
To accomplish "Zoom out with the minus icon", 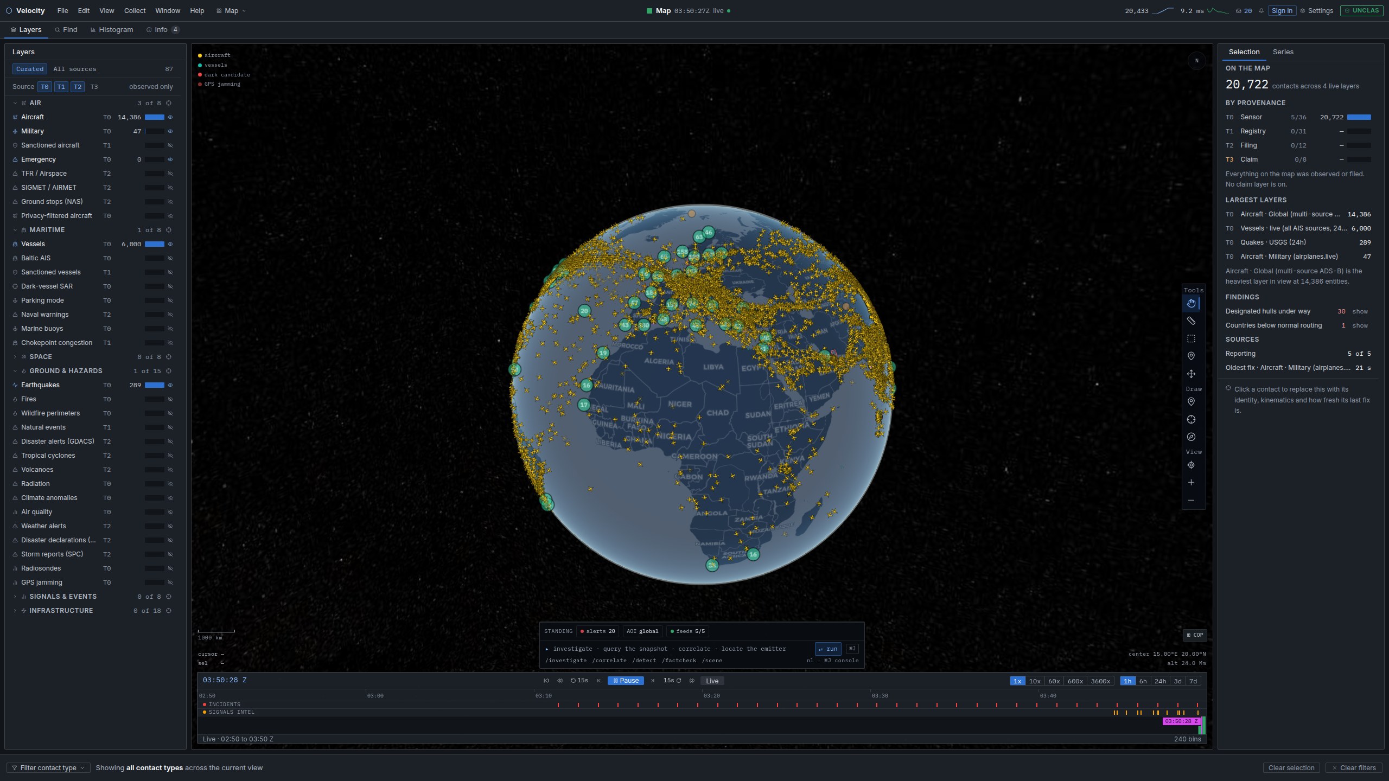I will click(1191, 500).
